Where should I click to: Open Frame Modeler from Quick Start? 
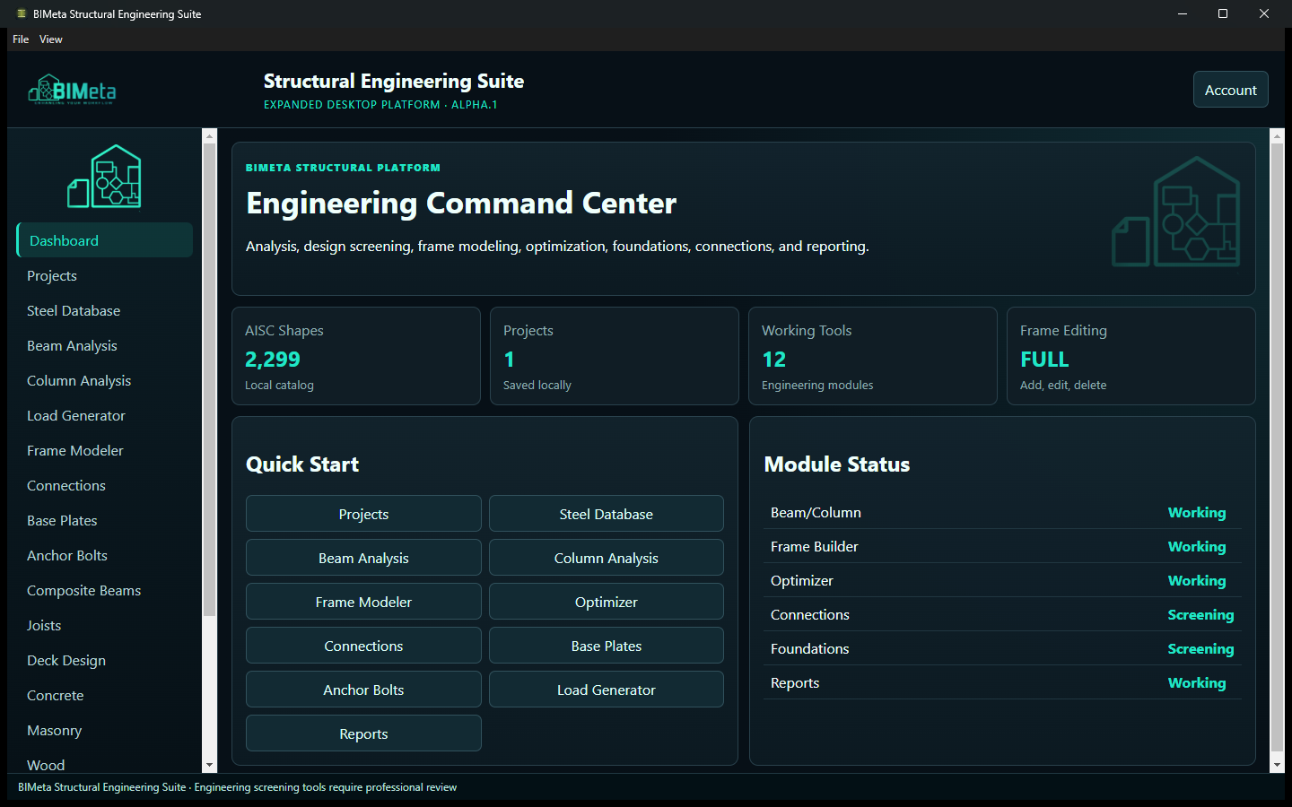click(363, 602)
